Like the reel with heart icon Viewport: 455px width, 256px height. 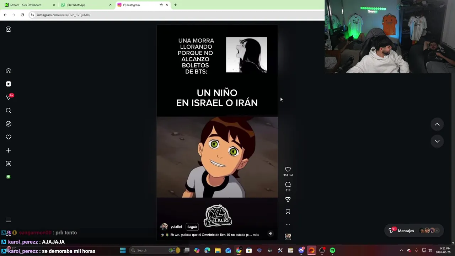tap(288, 169)
